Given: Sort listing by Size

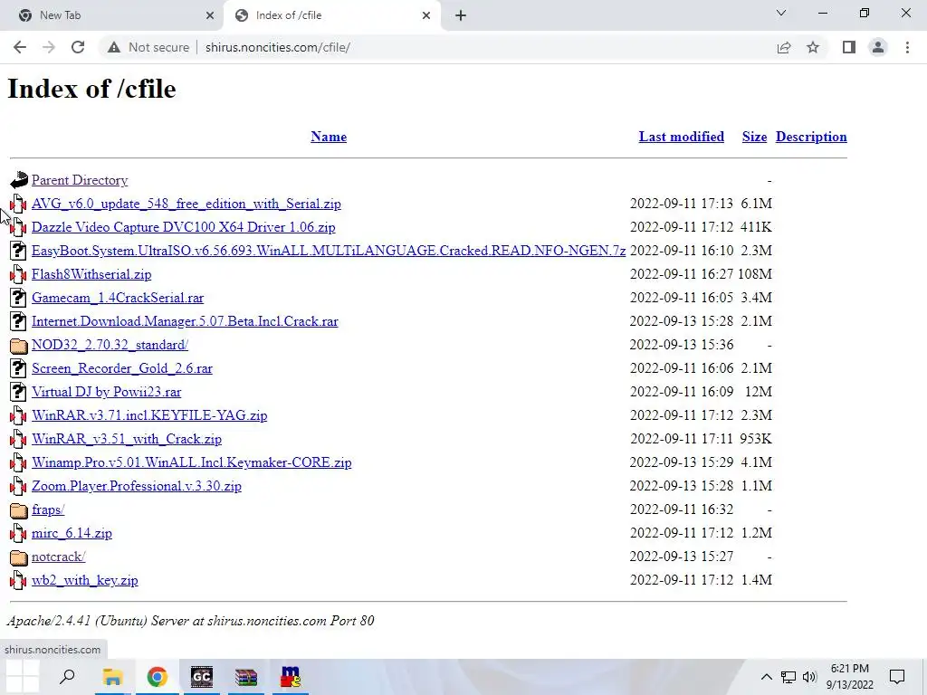Looking at the screenshot, I should pos(754,137).
